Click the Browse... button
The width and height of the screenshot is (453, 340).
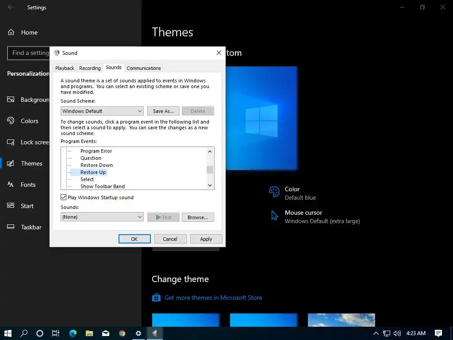coord(198,217)
